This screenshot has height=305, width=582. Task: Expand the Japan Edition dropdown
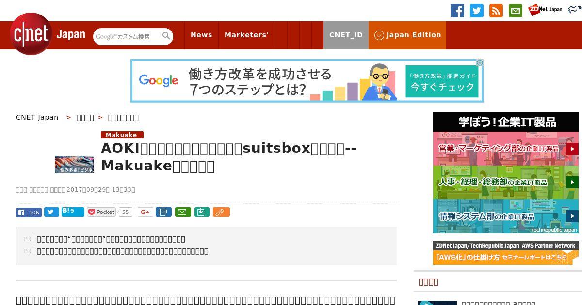[407, 35]
